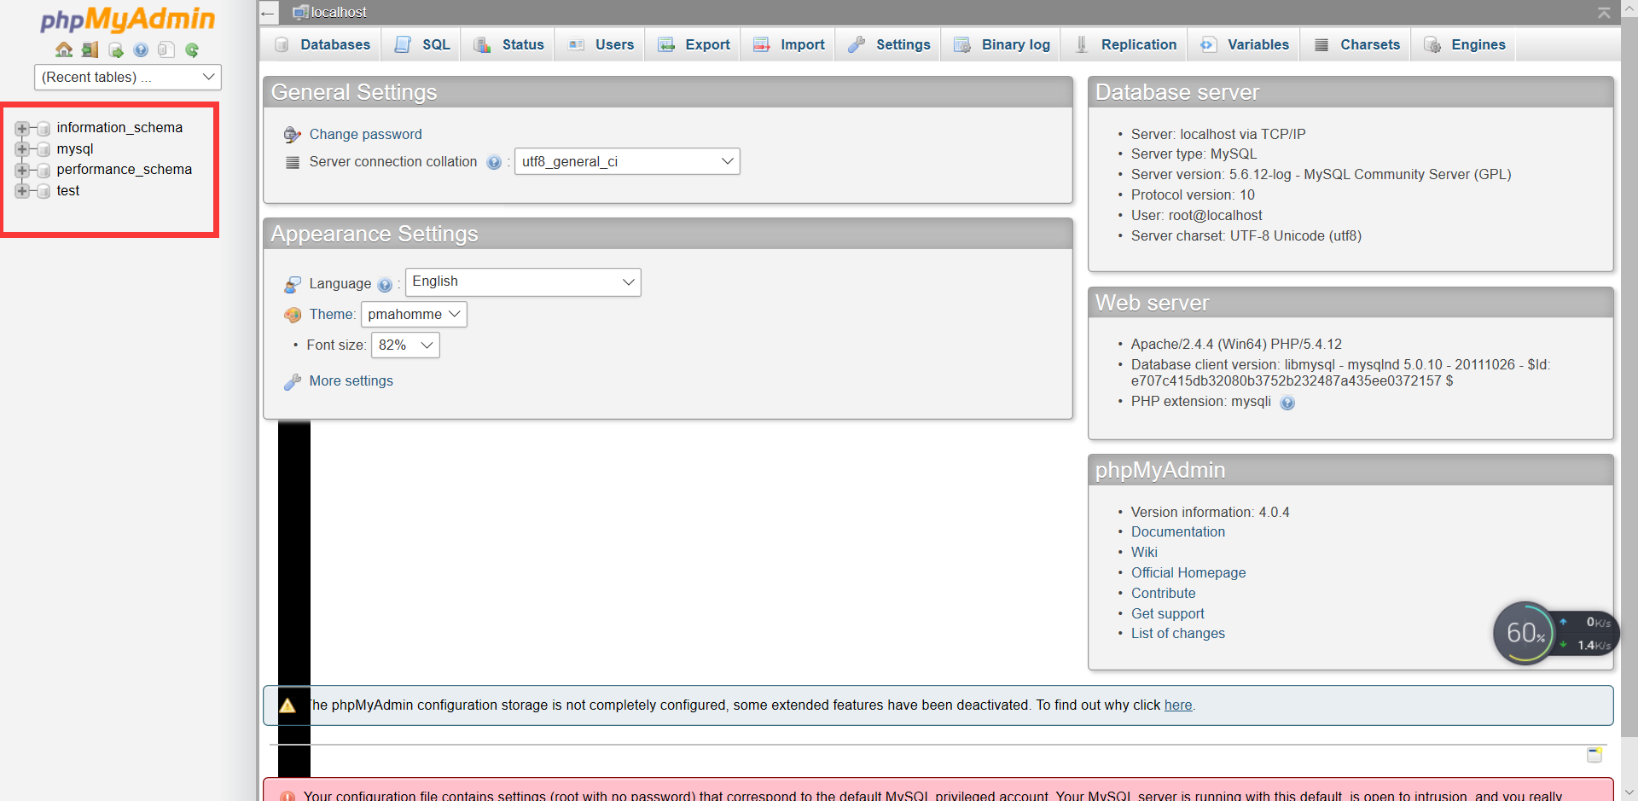The width and height of the screenshot is (1638, 801).
Task: Expand the test database node
Action: tap(22, 191)
